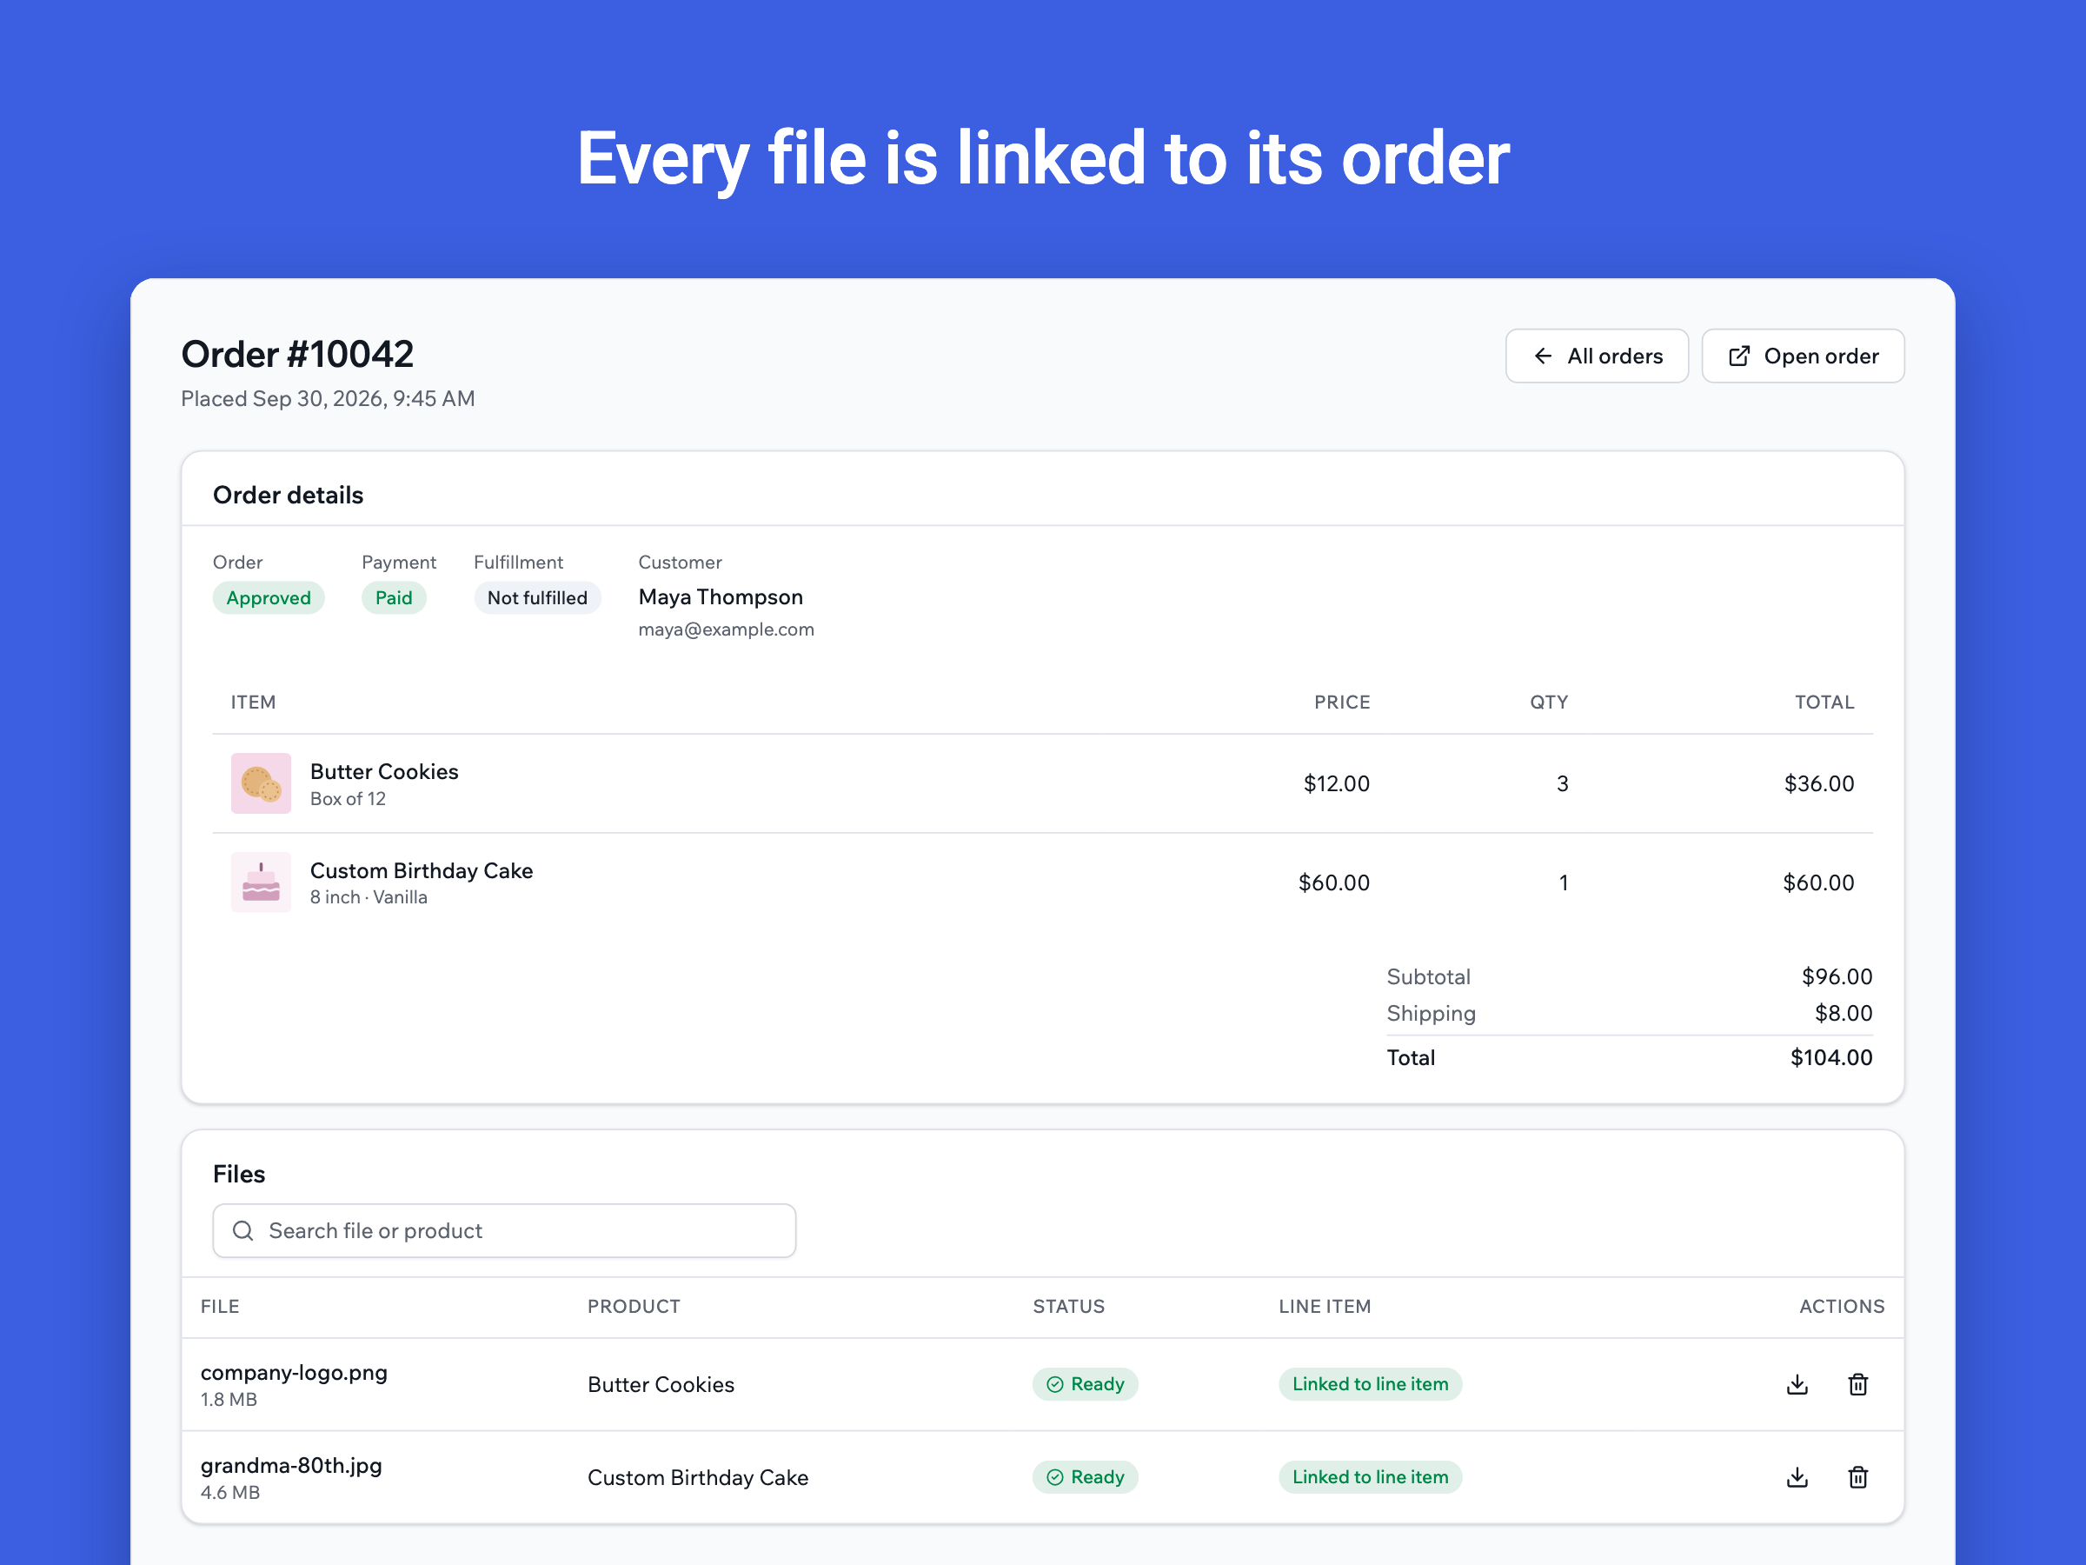Download the grandma-80th.jpg file

click(1797, 1477)
